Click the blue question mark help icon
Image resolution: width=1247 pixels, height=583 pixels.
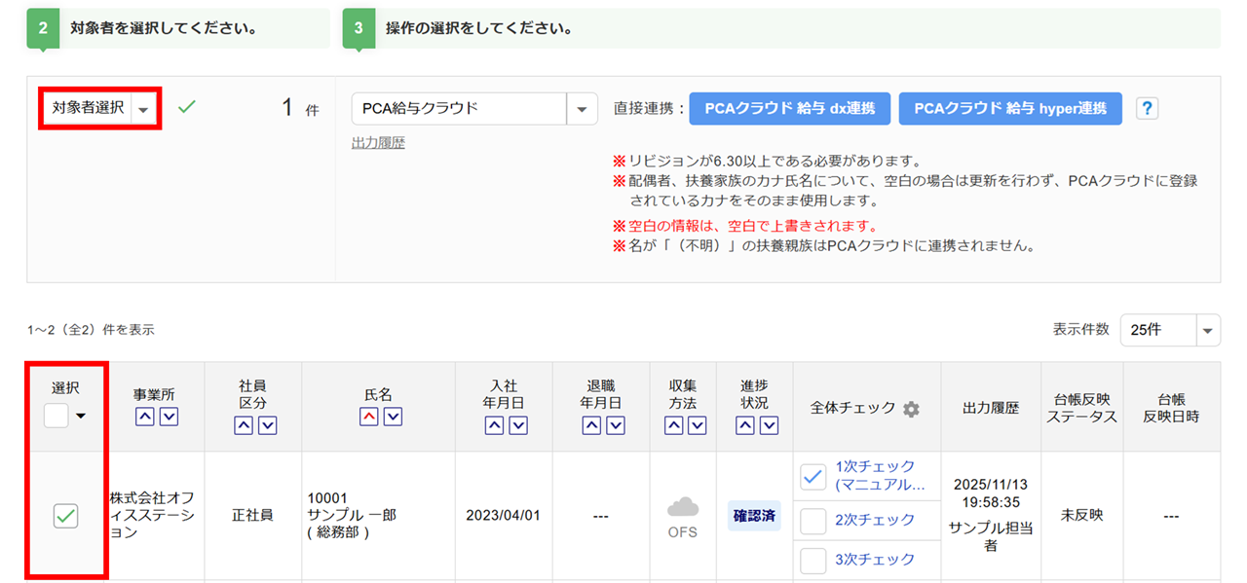click(x=1148, y=109)
